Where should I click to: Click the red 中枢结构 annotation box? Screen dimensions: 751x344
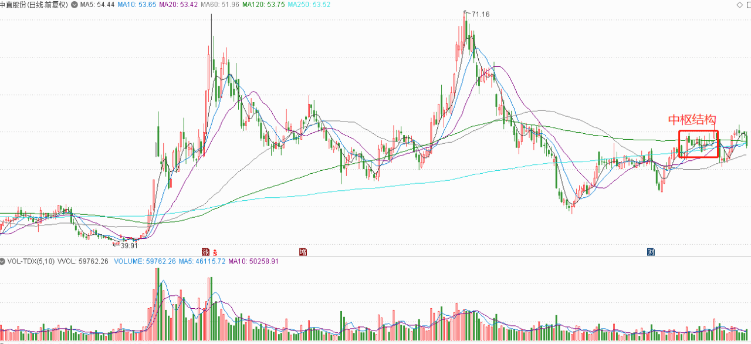tap(698, 144)
